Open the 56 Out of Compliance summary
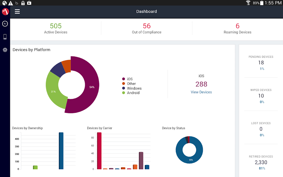 146,28
